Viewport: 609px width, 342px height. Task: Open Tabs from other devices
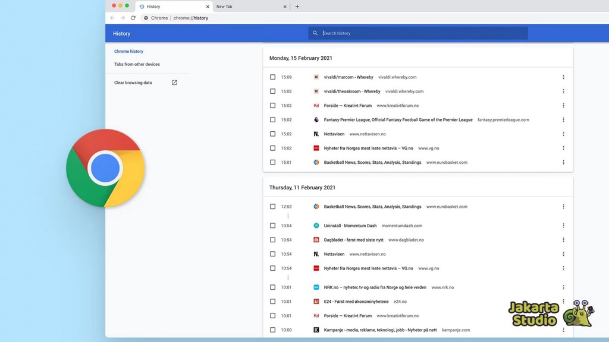click(137, 64)
